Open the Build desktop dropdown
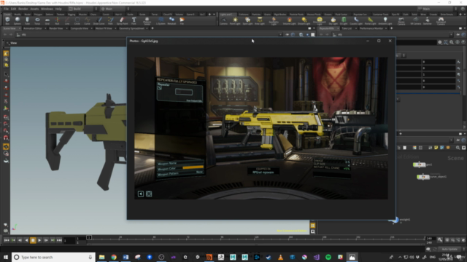The width and height of the screenshot is (467, 262). 81,9
